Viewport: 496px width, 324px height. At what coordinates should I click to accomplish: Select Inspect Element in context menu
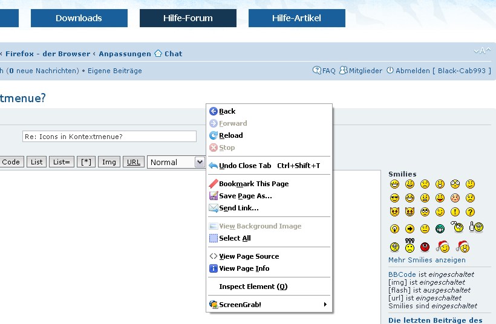[x=253, y=287]
